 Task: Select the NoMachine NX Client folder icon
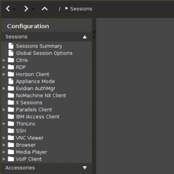(11, 95)
